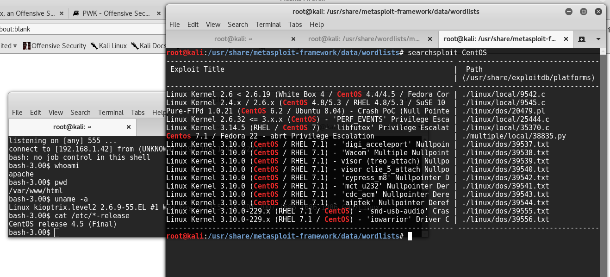Click './linux/local/9542.c' path in results
The height and width of the screenshot is (277, 610).
504,94
